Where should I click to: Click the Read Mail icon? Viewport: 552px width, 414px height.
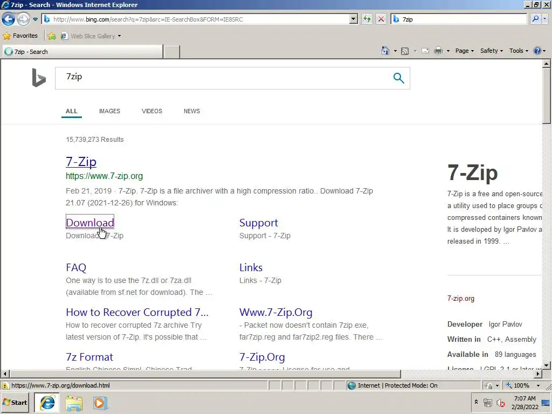pyautogui.click(x=425, y=51)
